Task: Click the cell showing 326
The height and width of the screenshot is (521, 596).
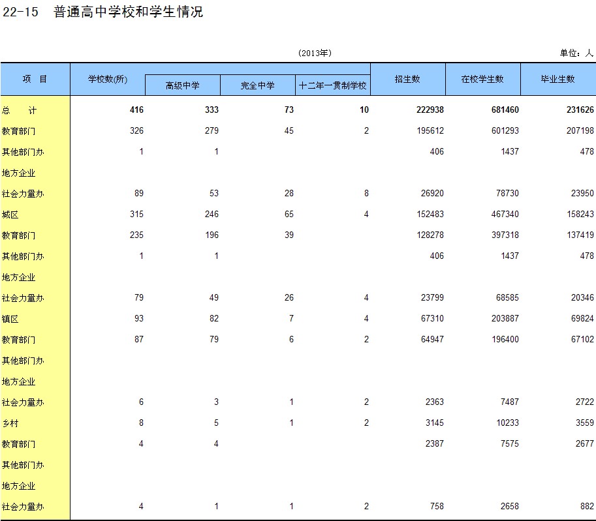Action: (x=136, y=131)
